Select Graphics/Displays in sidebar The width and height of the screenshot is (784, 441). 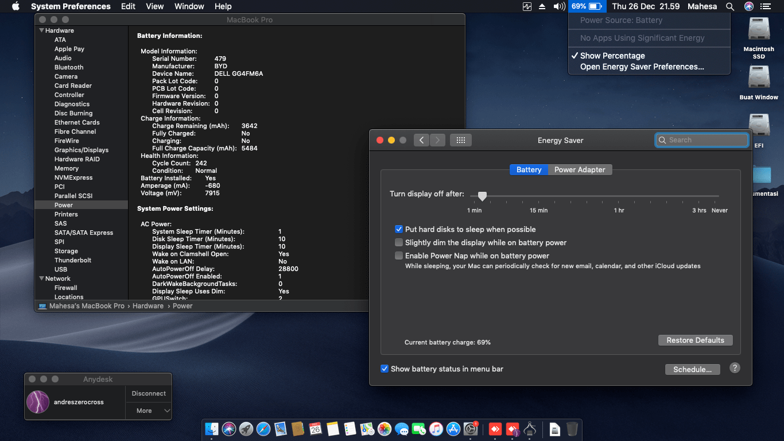tap(81, 150)
